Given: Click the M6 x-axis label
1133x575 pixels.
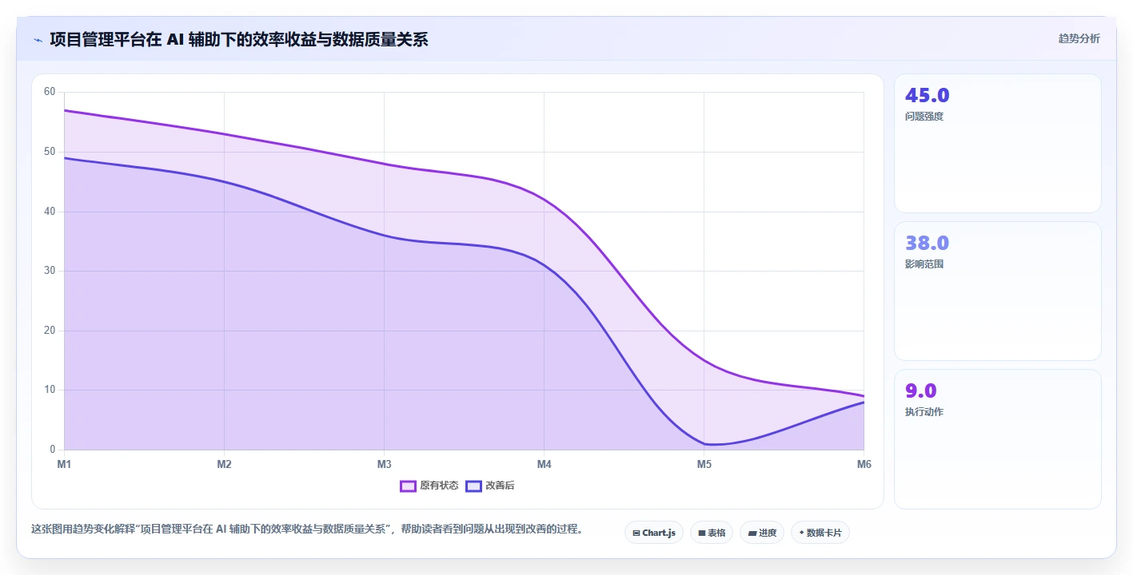Looking at the screenshot, I should tap(864, 464).
